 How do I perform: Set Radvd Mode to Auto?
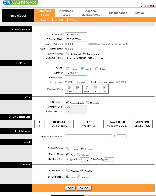67,154
